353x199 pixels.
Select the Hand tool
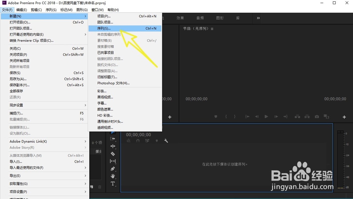coord(113,176)
